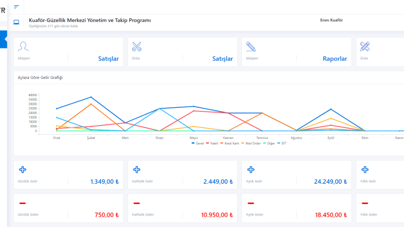Click the Temmuz label on chart axis

262,138
